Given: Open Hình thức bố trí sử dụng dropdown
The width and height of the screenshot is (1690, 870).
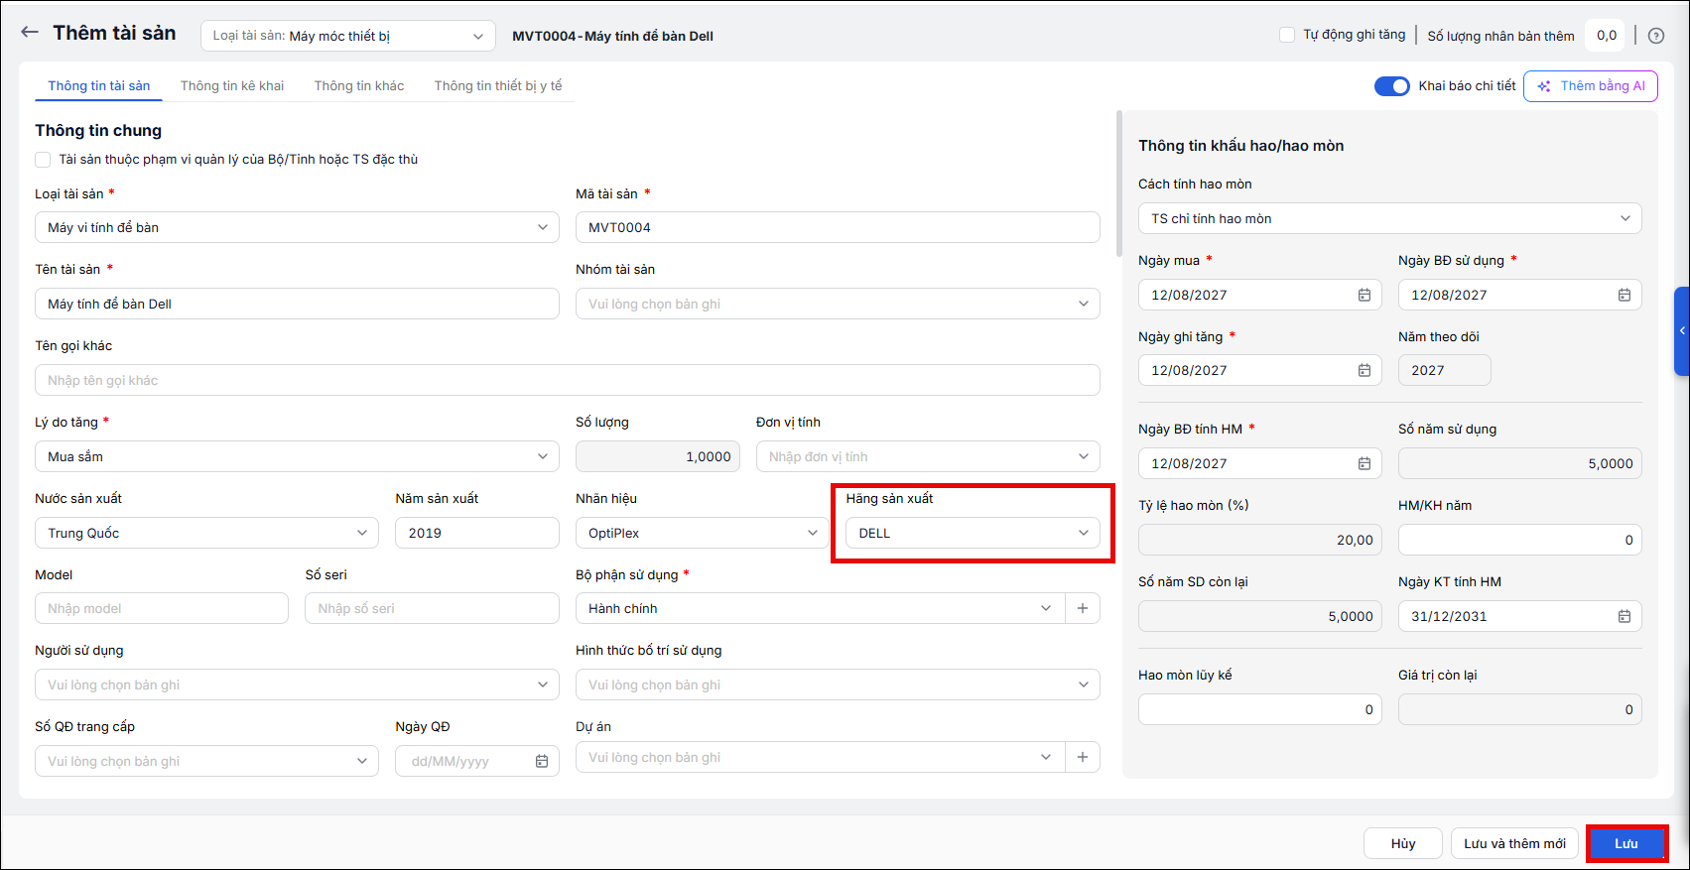Looking at the screenshot, I should tap(838, 684).
